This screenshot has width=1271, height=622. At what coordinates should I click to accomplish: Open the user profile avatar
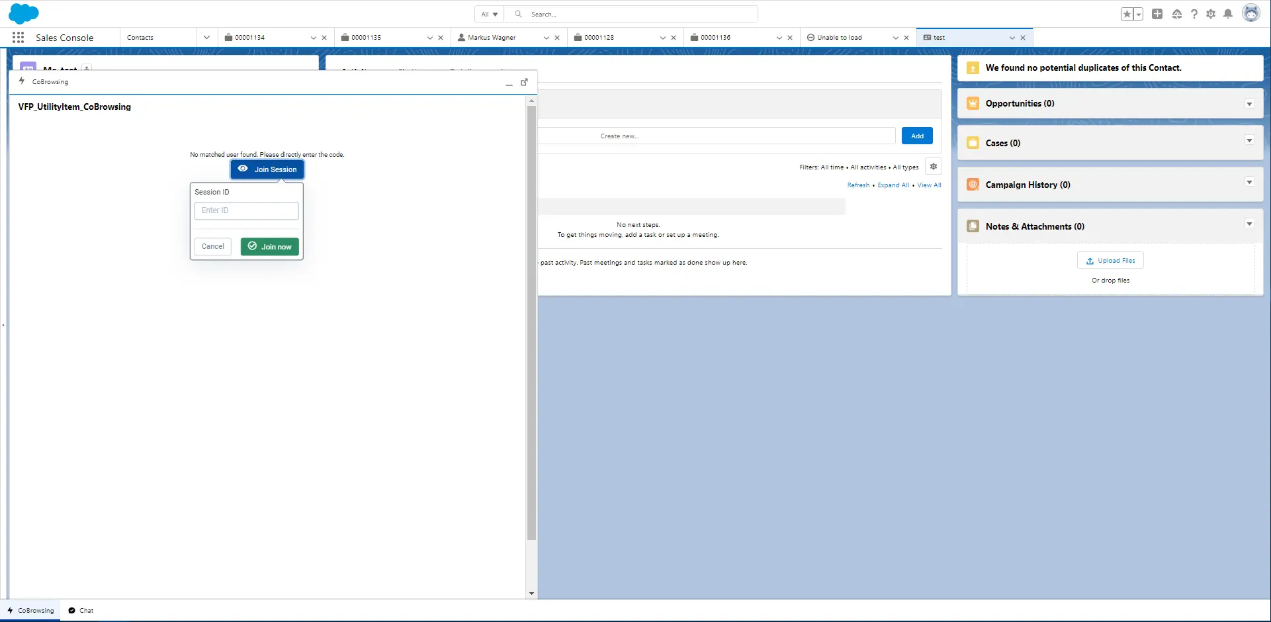coord(1251,13)
